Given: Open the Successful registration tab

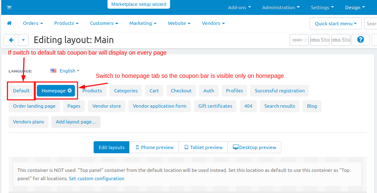Looking at the screenshot, I should coord(280,91).
